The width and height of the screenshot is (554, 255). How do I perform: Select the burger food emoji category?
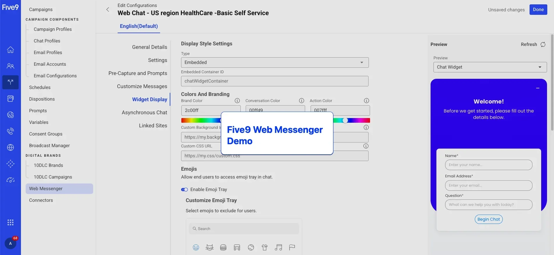click(x=223, y=247)
